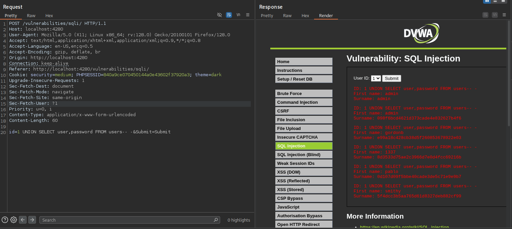
Task: Click the Content-Type header line
Action: coord(72,115)
